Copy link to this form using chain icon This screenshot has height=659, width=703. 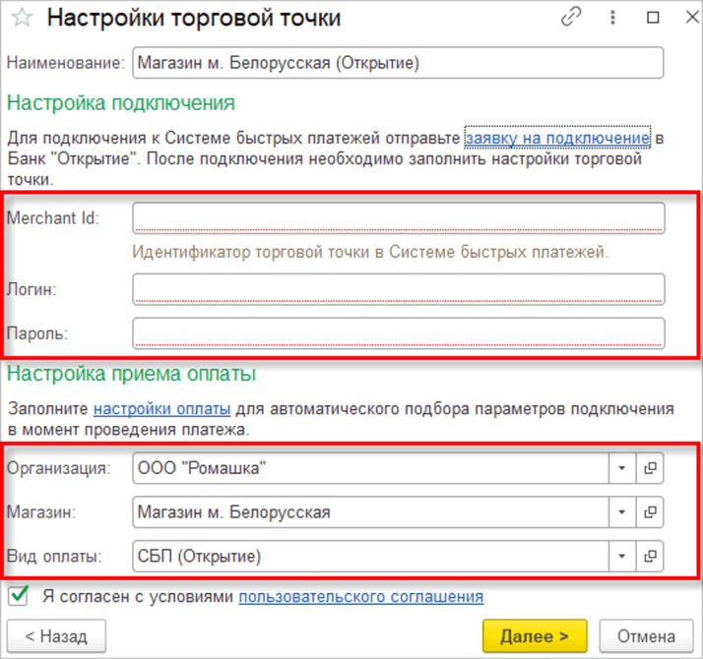pyautogui.click(x=571, y=18)
